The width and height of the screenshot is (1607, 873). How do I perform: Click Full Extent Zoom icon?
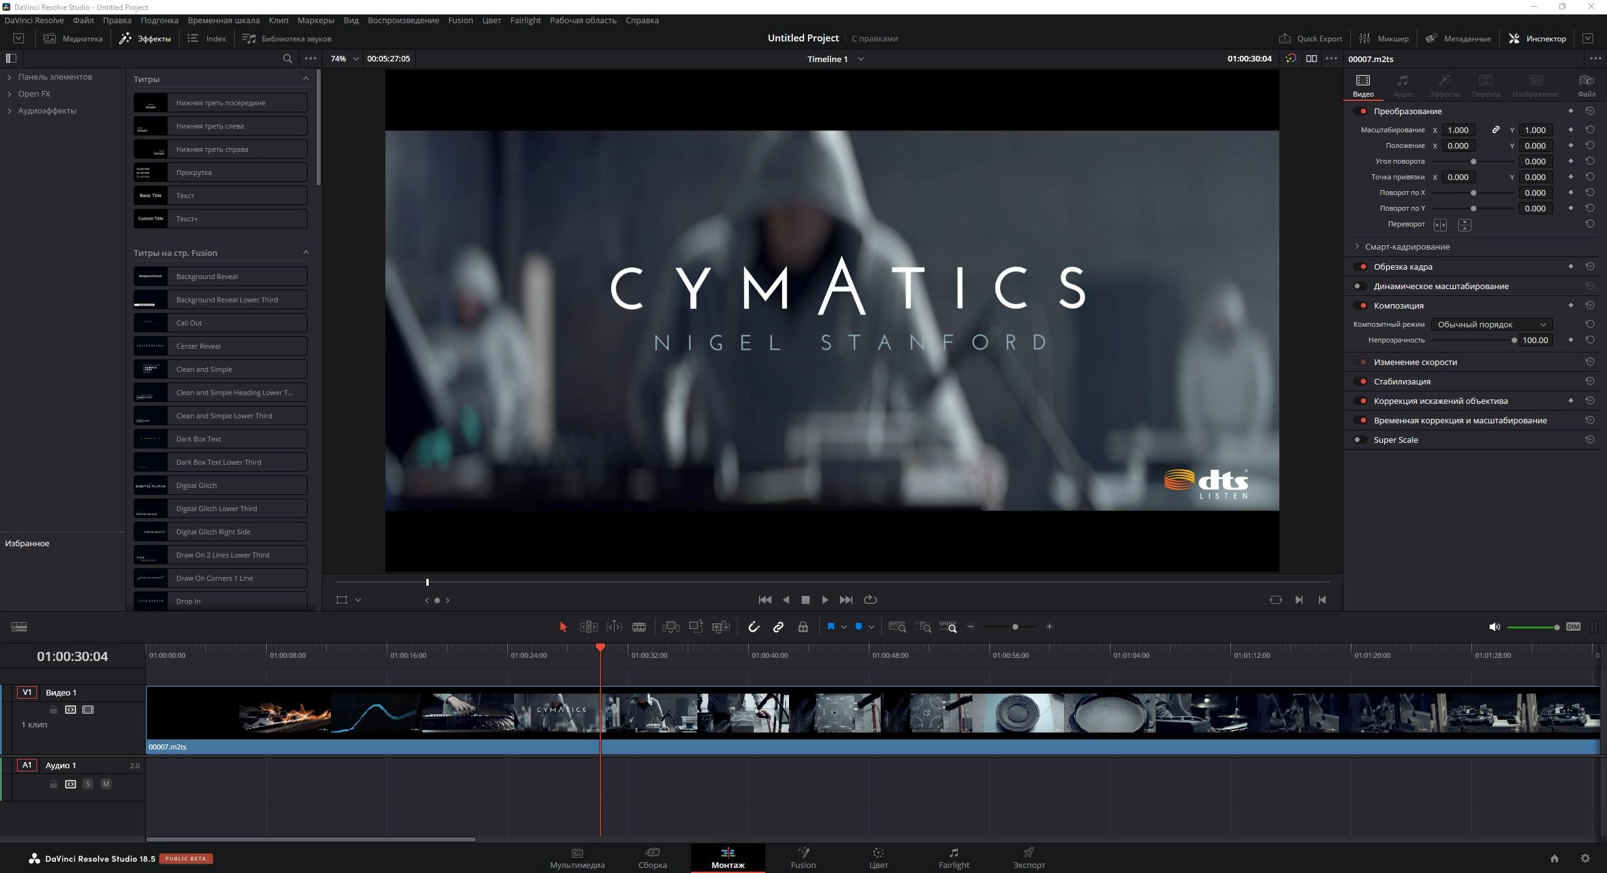(898, 627)
